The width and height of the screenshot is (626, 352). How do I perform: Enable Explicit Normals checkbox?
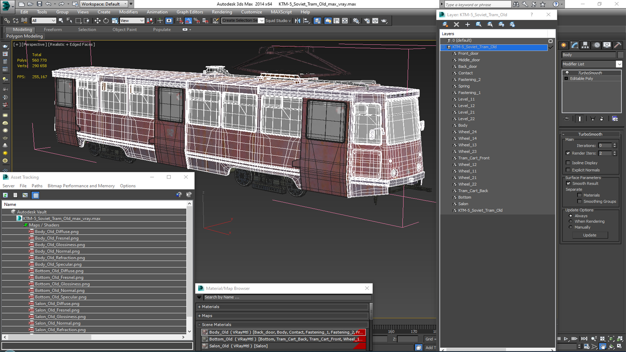pyautogui.click(x=568, y=170)
